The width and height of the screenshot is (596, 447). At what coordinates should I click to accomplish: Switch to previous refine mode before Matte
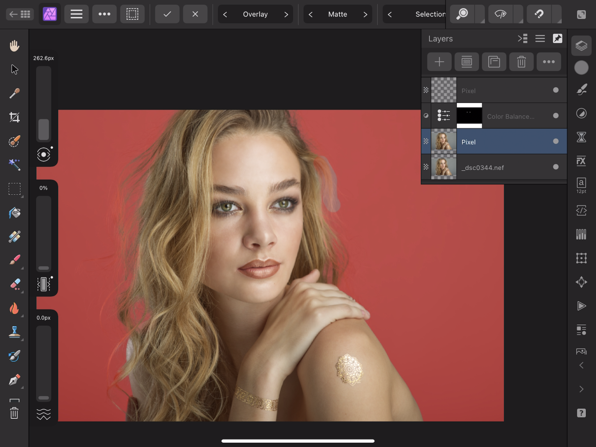[x=311, y=14]
